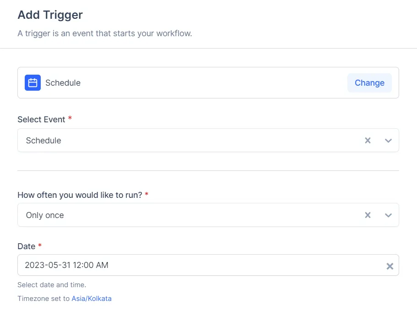Click the 'Timezone set to' text

point(43,299)
